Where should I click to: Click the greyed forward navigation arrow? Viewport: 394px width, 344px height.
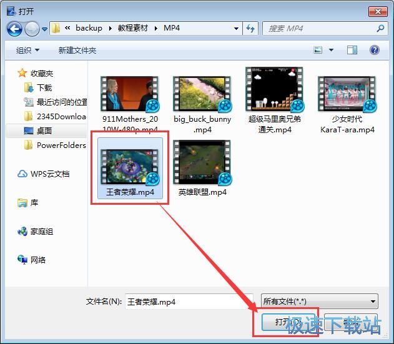(32, 29)
